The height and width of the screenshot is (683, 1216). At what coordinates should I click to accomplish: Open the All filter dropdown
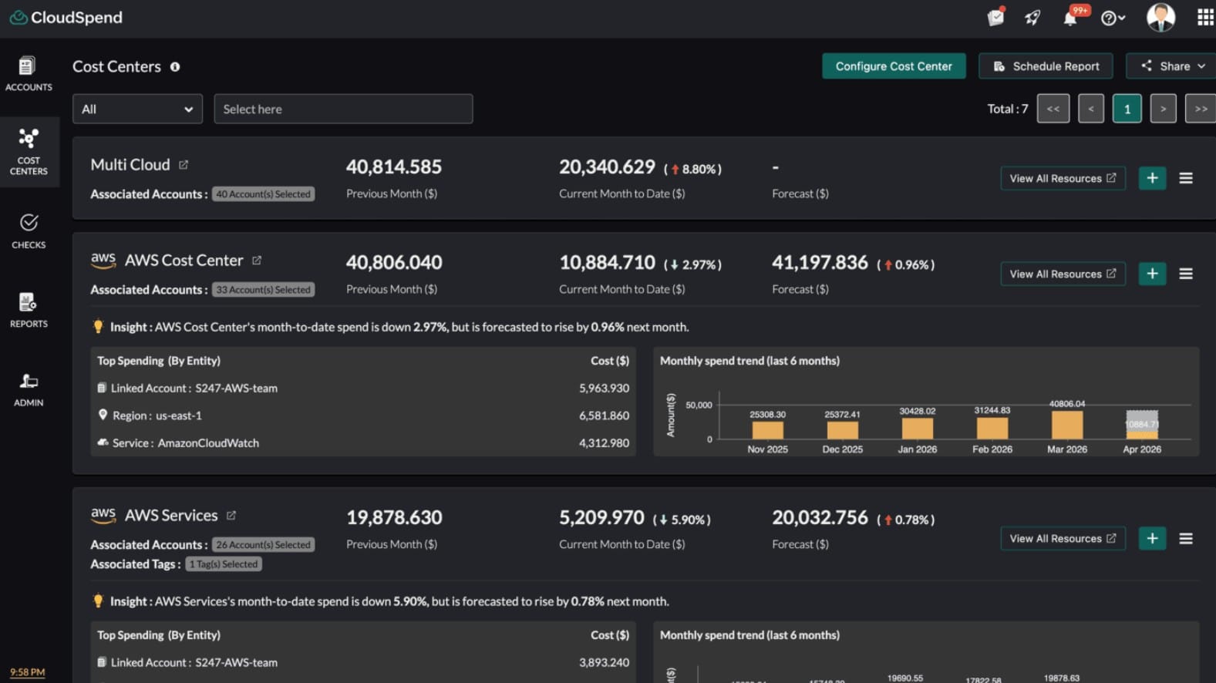[x=137, y=109]
